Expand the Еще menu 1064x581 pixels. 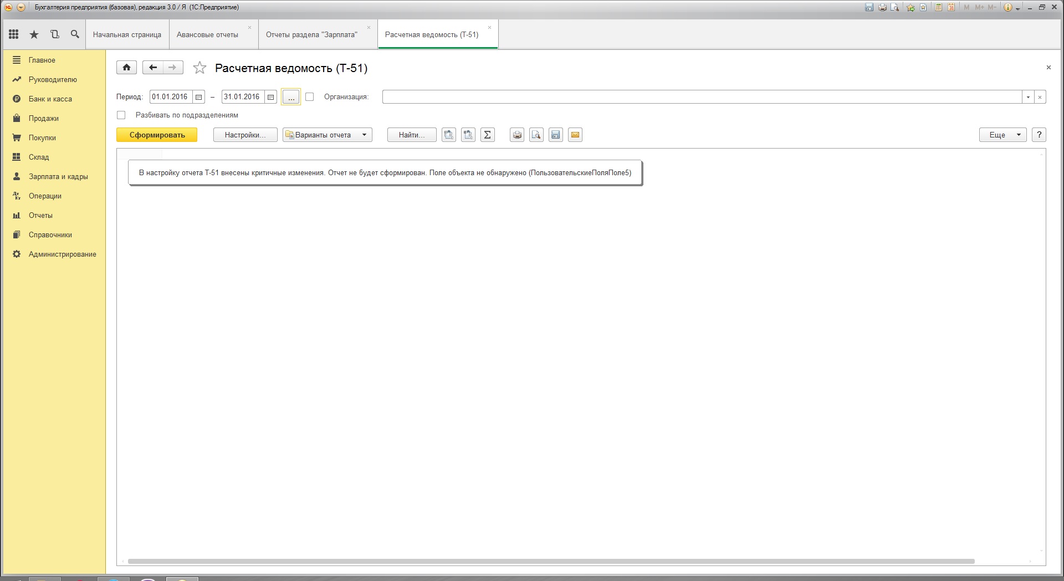tap(1003, 135)
